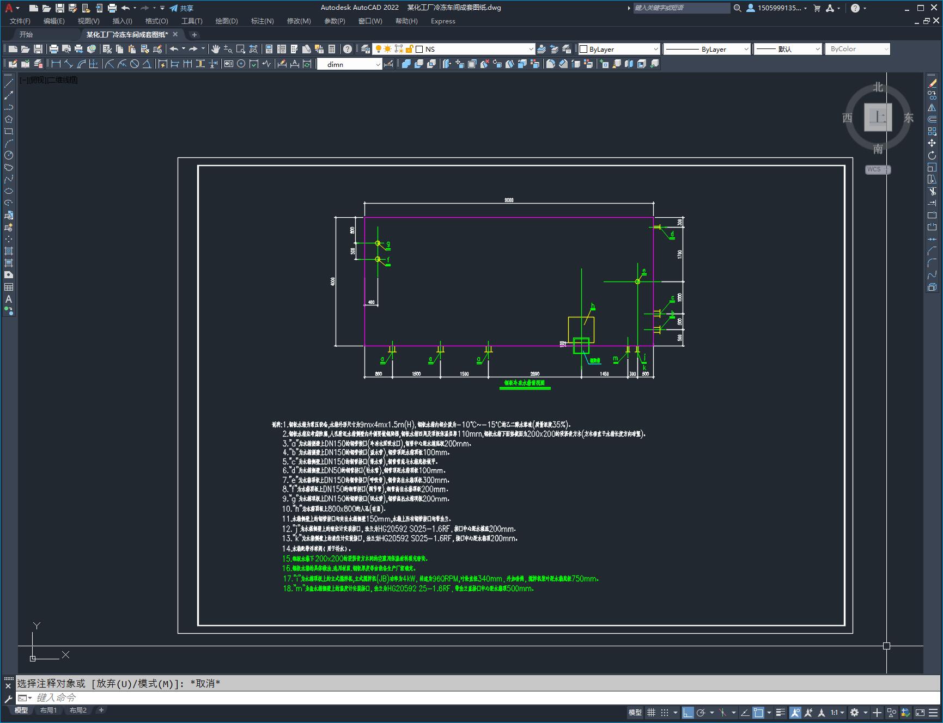Select the Polyline draw tool
This screenshot has height=723, width=943.
click(x=9, y=107)
